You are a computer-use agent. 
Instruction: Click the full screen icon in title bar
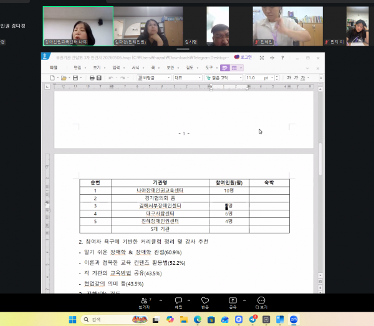click(262, 57)
